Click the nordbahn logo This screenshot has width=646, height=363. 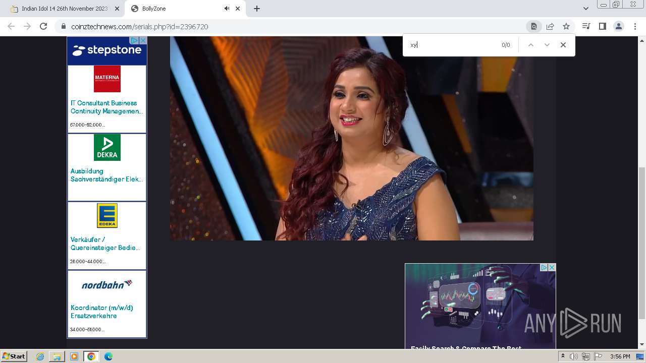[107, 284]
